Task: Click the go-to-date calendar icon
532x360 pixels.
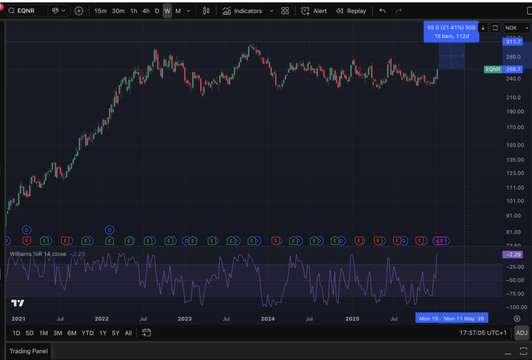Action: [x=146, y=333]
